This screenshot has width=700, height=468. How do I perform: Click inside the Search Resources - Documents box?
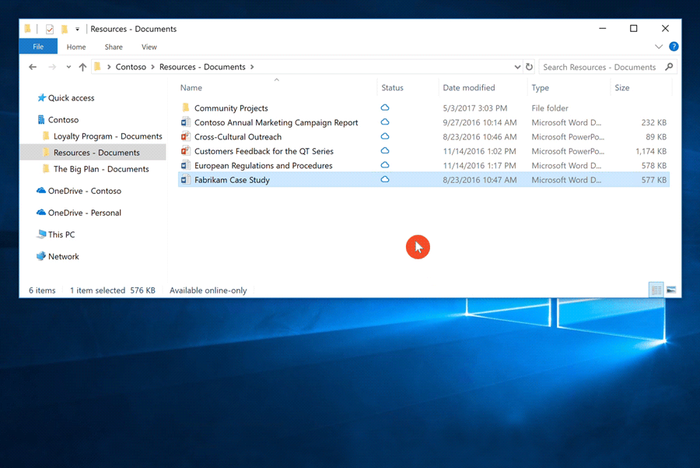click(x=599, y=67)
